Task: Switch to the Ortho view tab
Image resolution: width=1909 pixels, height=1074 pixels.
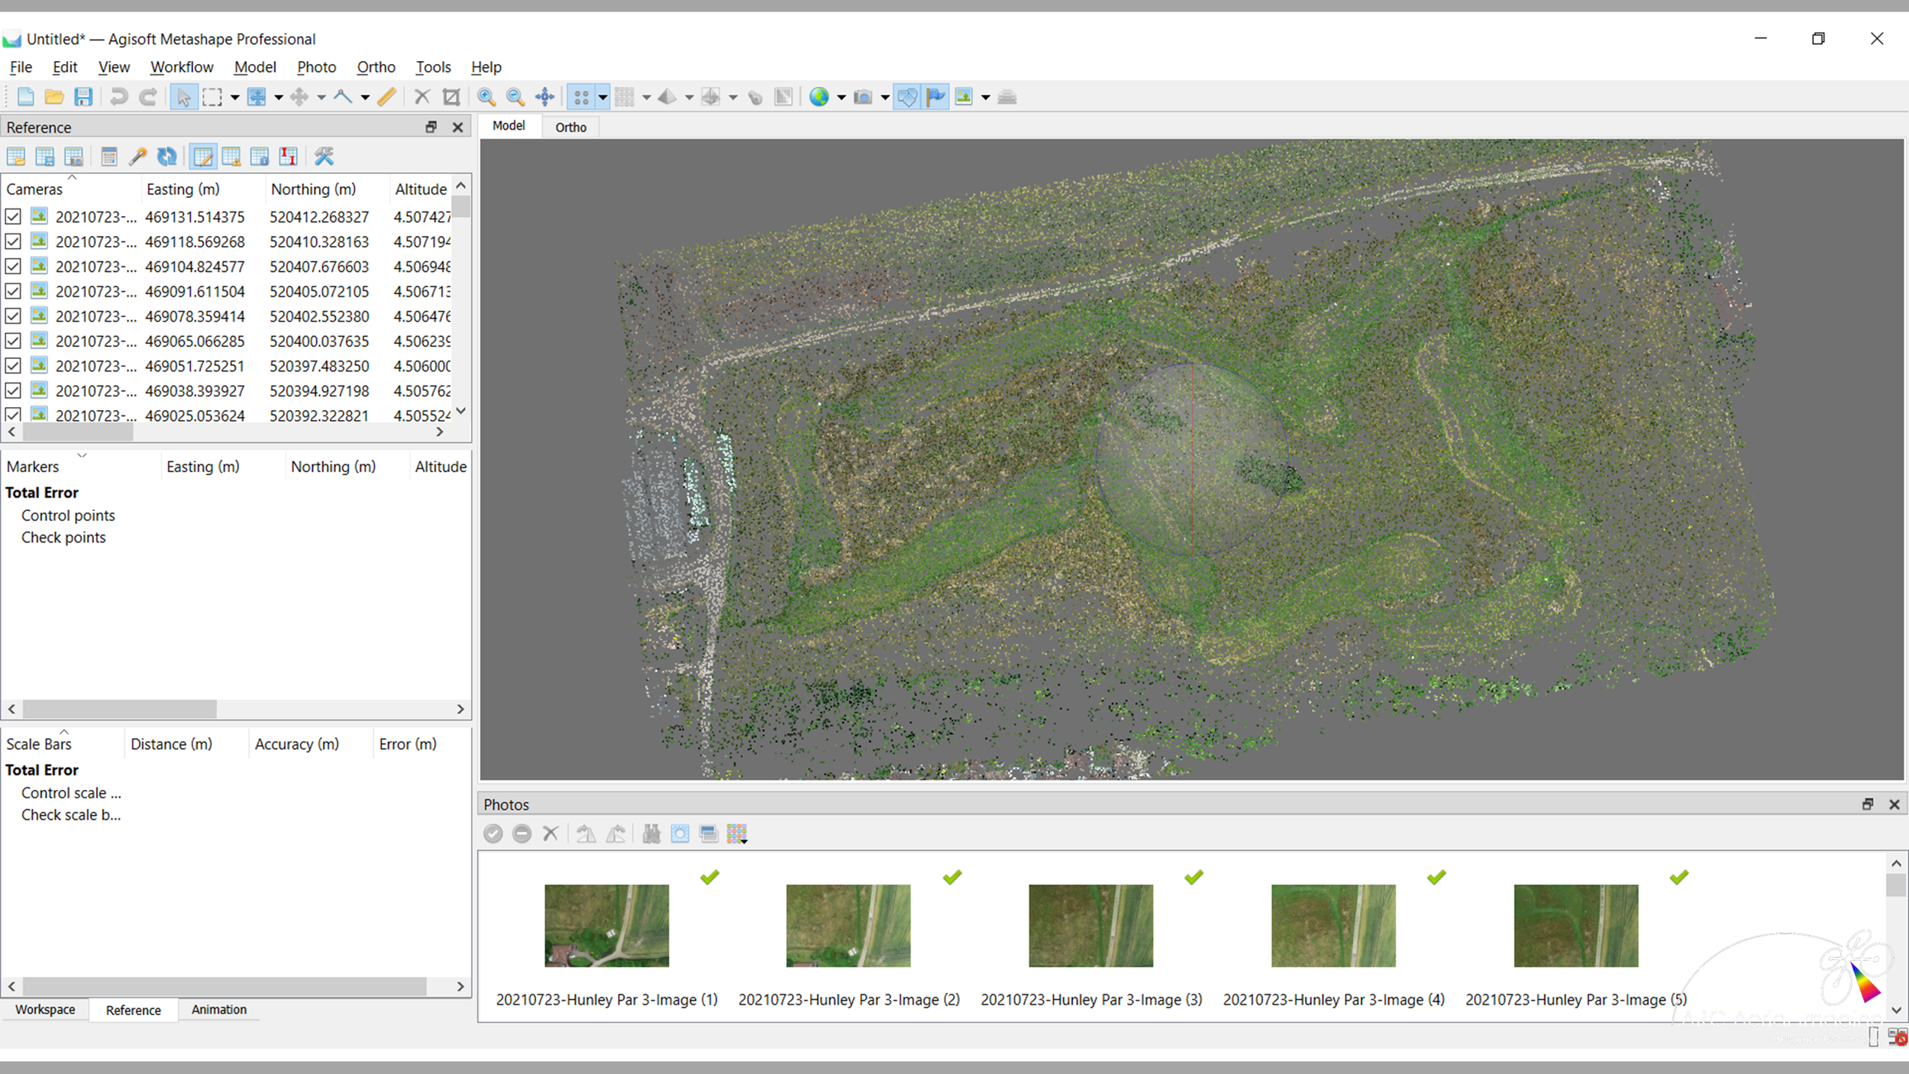Action: pos(570,128)
